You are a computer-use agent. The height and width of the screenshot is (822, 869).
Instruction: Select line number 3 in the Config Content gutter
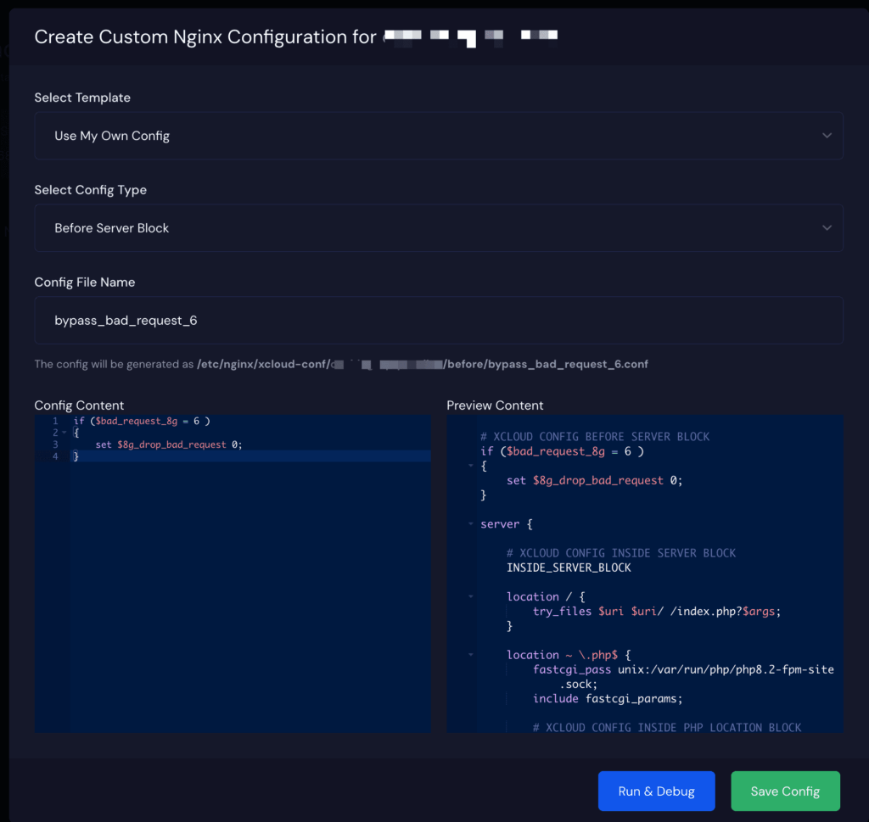coord(55,445)
